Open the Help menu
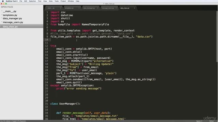This screenshot has width=218, height=122. (x=77, y=1)
